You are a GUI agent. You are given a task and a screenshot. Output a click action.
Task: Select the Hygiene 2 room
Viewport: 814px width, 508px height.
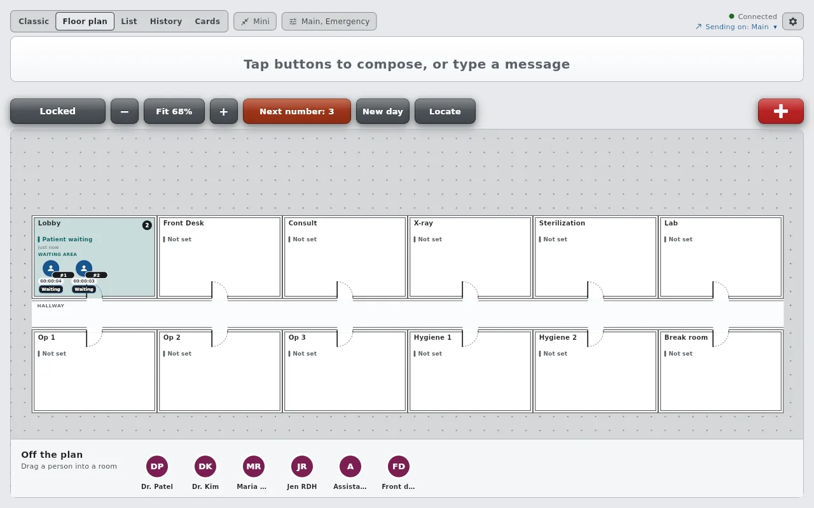coord(595,371)
